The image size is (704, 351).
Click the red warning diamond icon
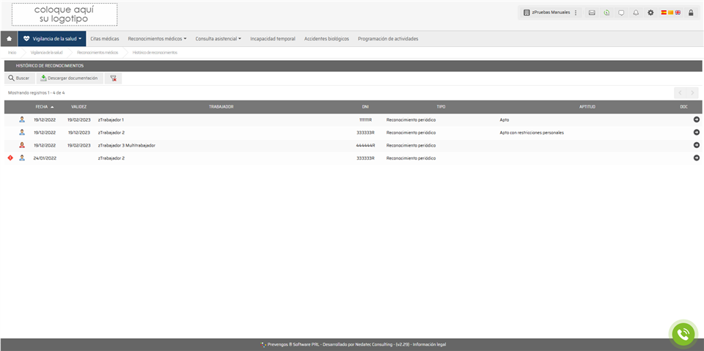(10, 158)
